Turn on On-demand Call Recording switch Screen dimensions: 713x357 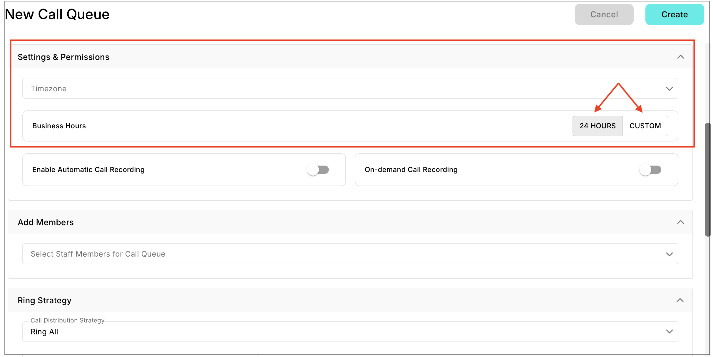pyautogui.click(x=650, y=170)
